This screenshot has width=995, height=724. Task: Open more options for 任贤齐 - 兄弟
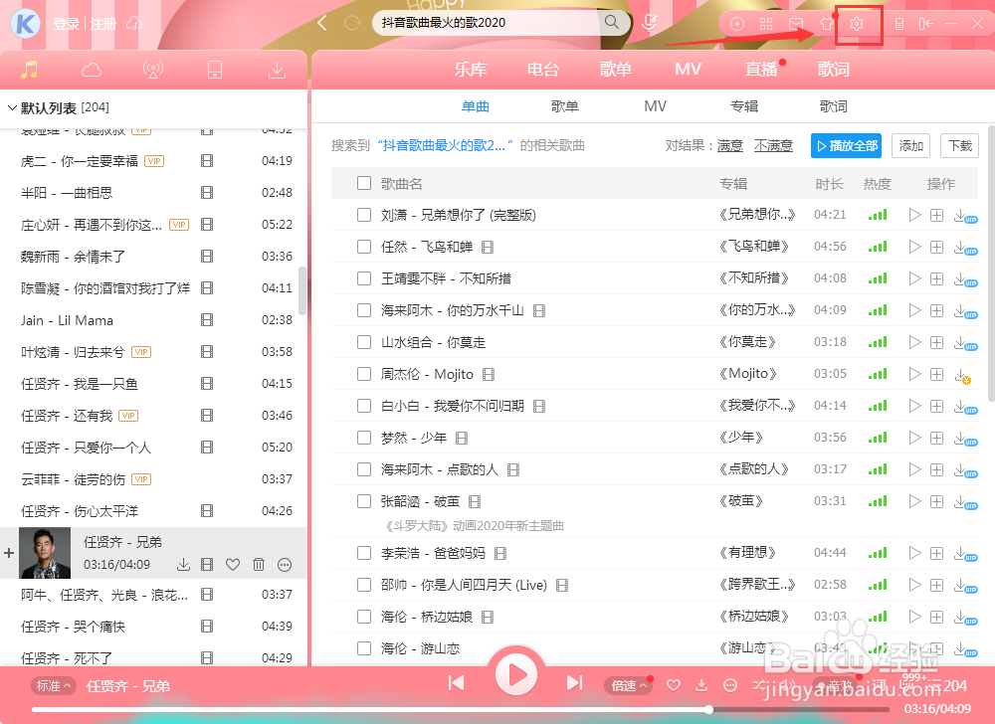(285, 564)
